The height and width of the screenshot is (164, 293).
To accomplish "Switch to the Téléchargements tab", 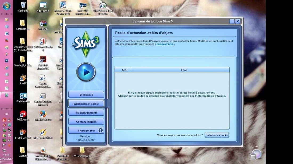I will [86, 113].
